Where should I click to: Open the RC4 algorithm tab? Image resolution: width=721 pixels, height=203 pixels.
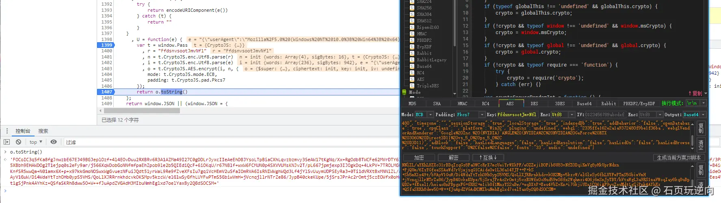[x=485, y=104]
